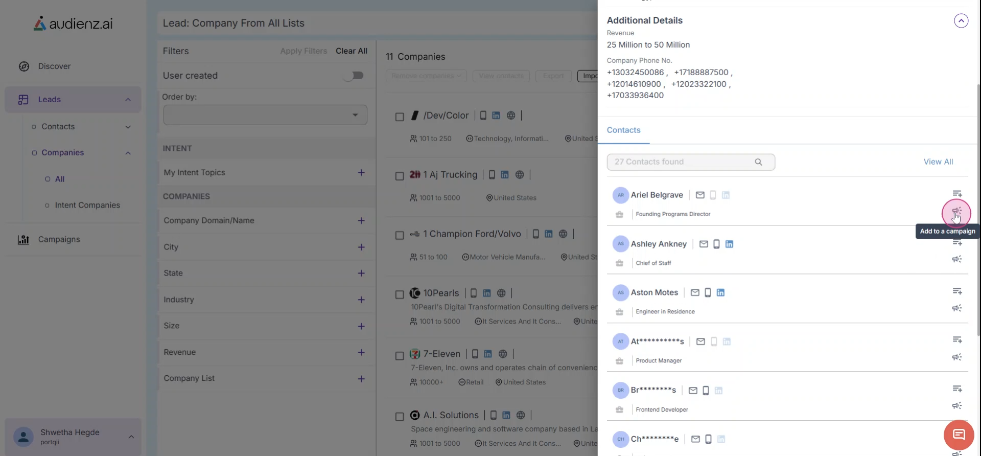Screen dimensions: 981x456
Task: Open 7-Eleven website globe icon
Action: (503, 354)
